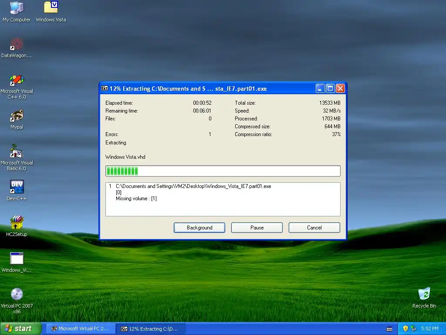The width and height of the screenshot is (446, 335).
Task: Pause the extraction
Action: 257,228
